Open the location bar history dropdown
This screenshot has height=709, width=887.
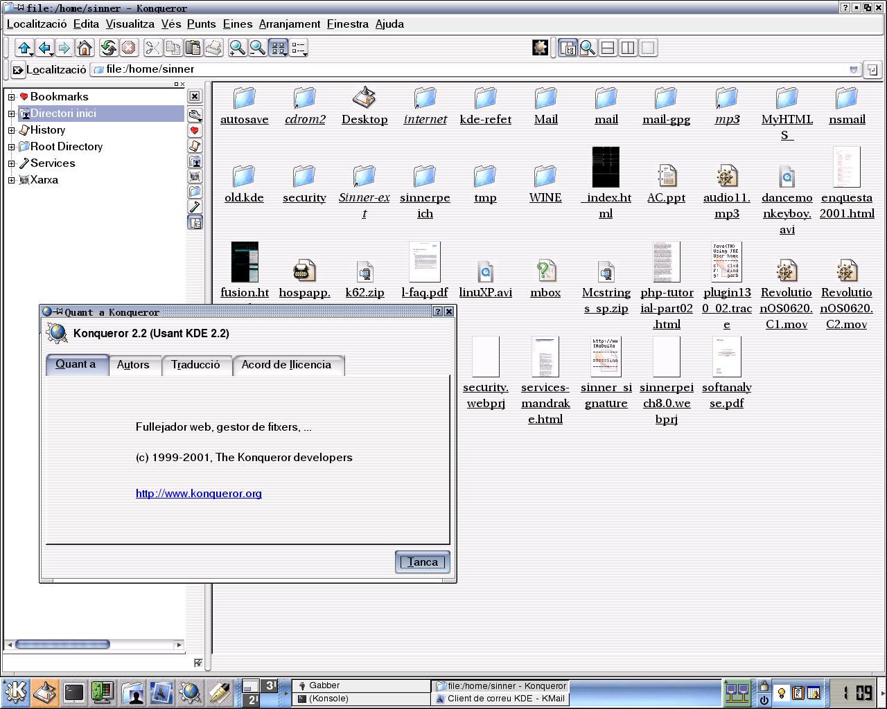point(854,69)
